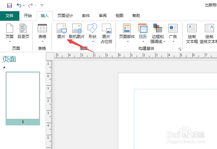The width and height of the screenshot is (217, 149).
Task: Switch to the 页面设计 tab
Action: pyautogui.click(x=65, y=16)
